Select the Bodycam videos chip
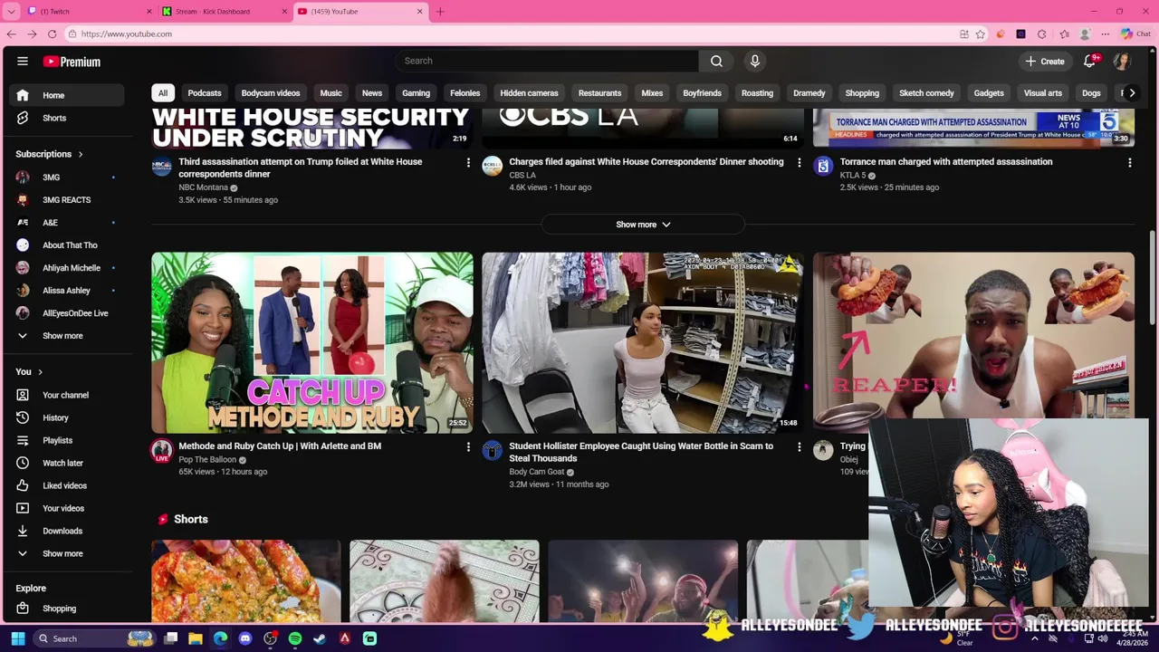 [x=271, y=93]
